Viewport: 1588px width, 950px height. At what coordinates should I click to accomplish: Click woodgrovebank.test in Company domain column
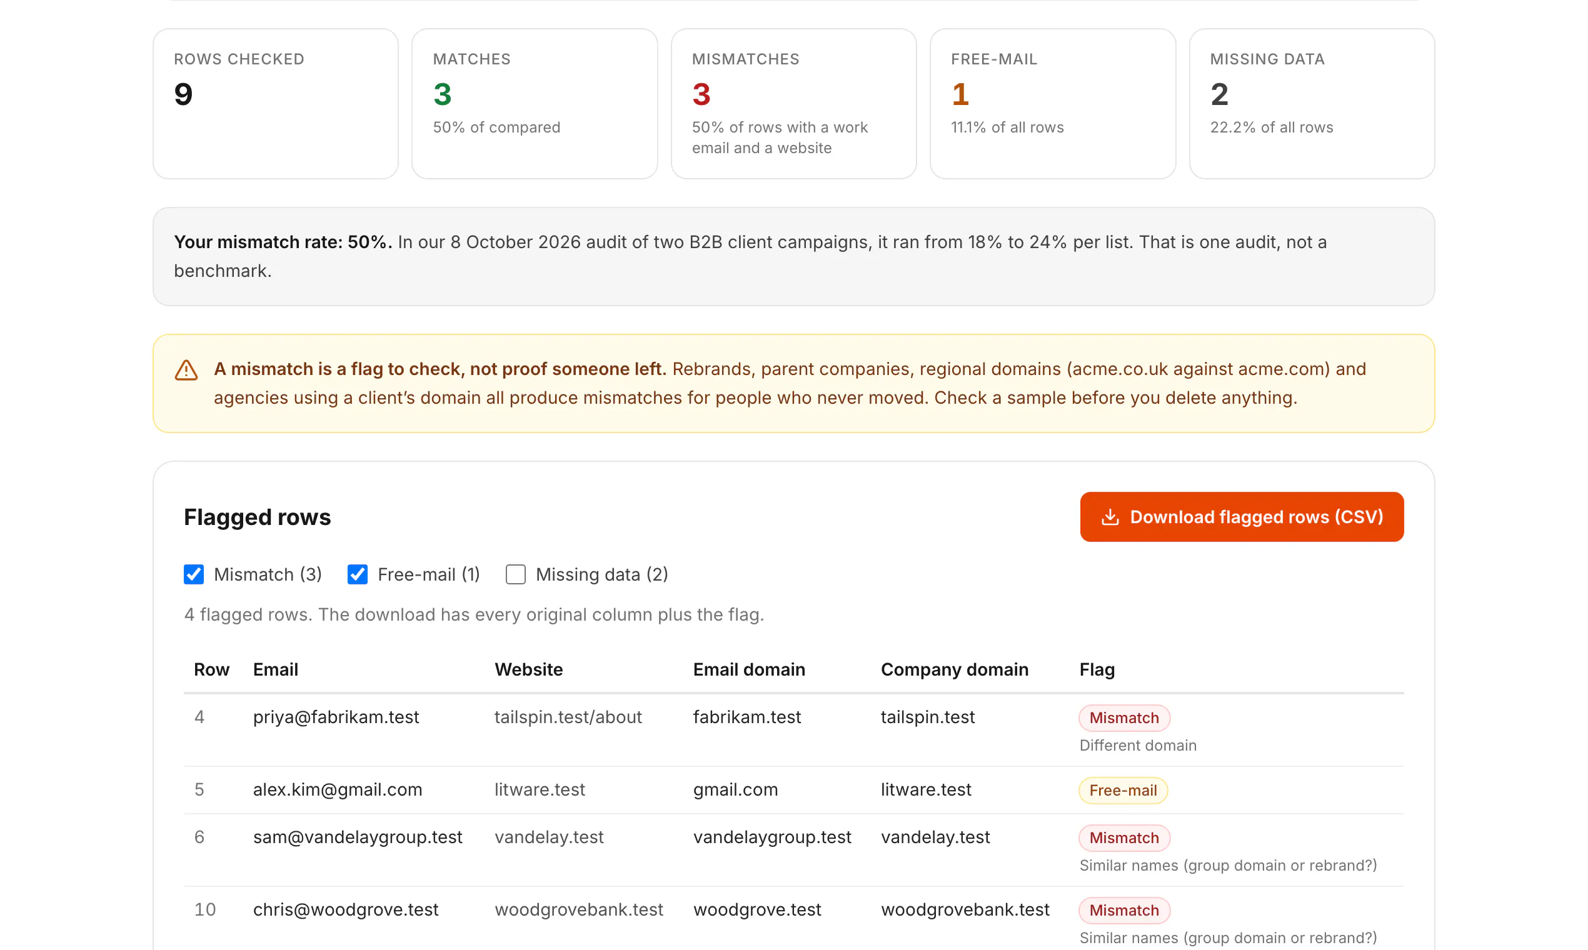(x=965, y=909)
